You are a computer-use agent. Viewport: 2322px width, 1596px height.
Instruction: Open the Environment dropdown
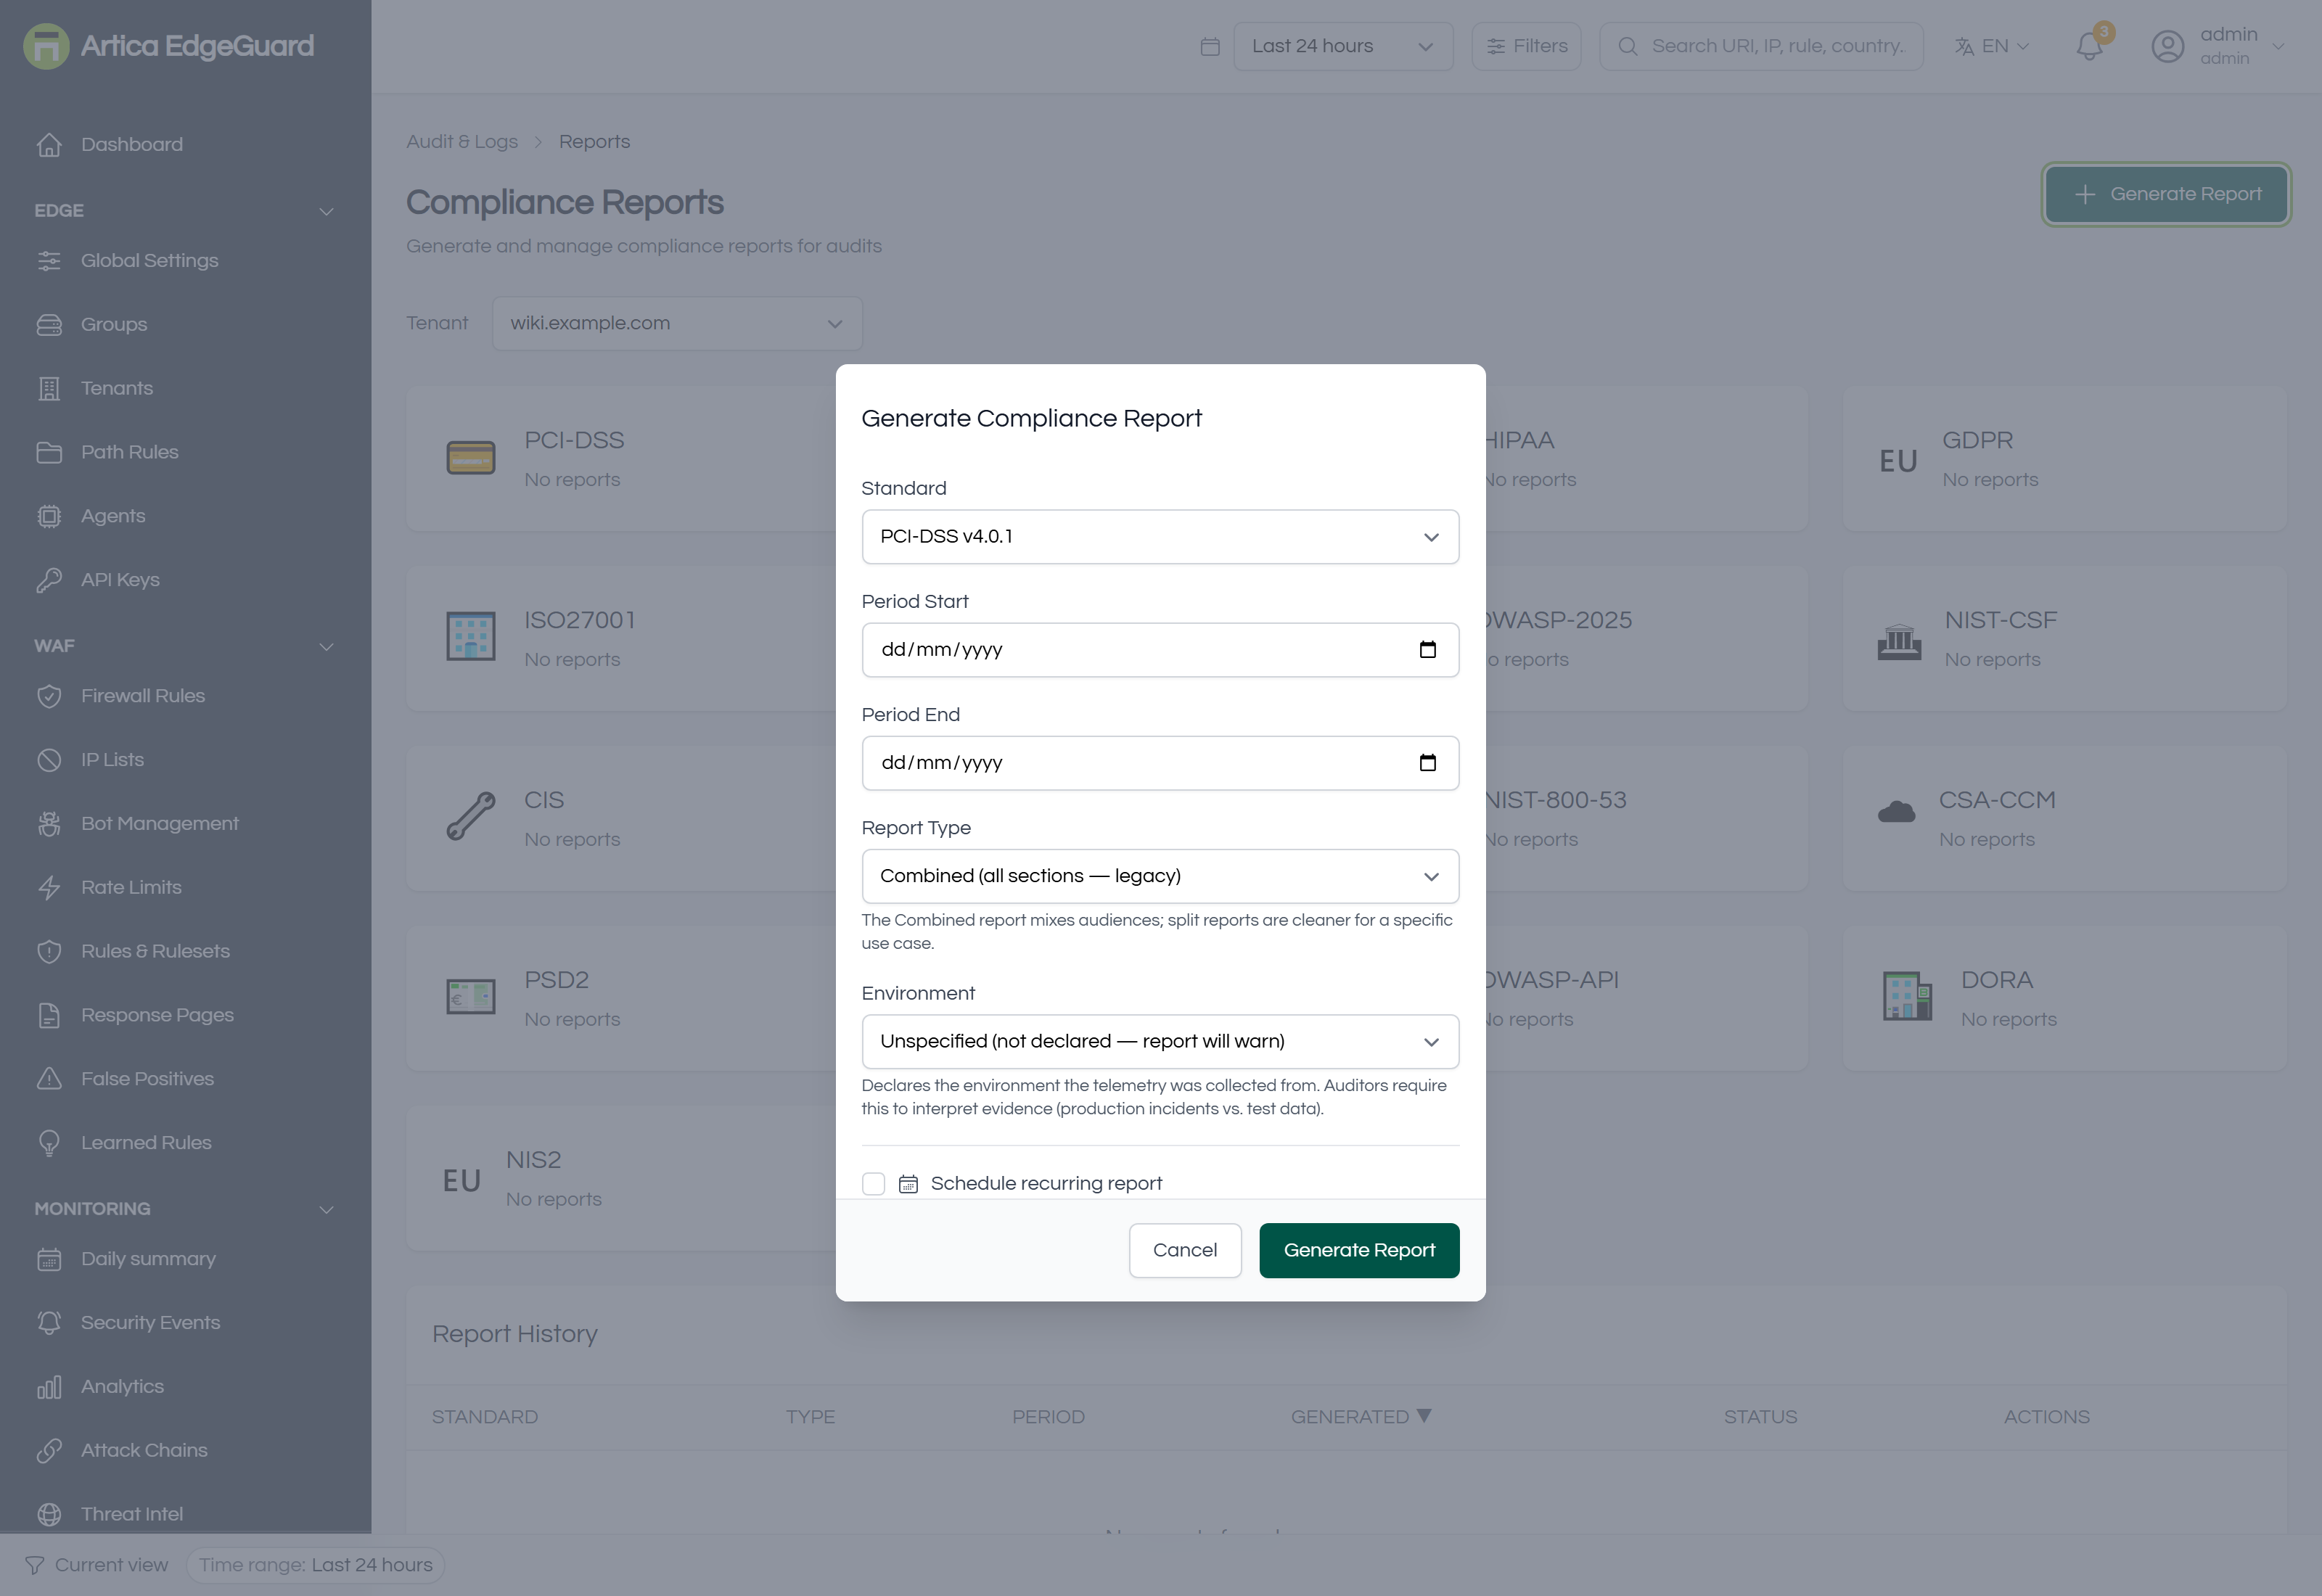1160,1042
